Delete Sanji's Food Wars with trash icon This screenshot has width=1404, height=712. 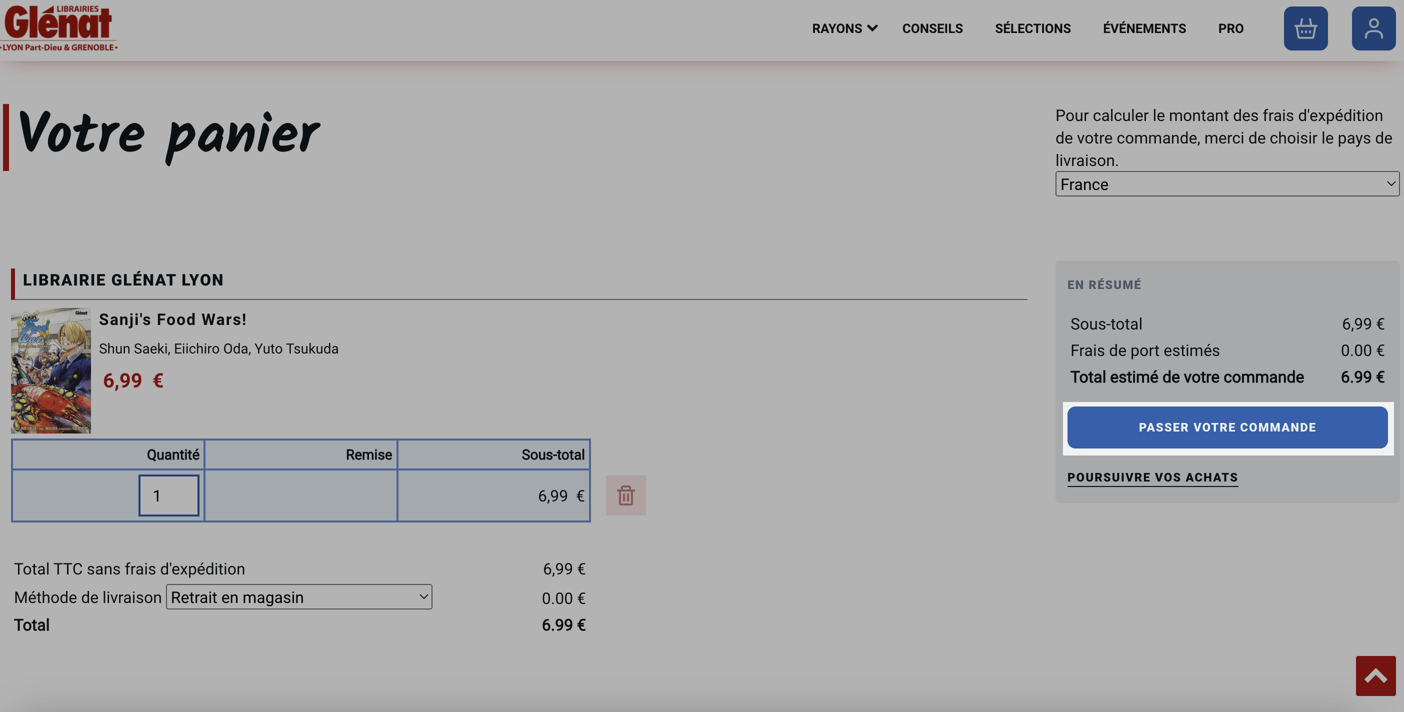(x=625, y=495)
